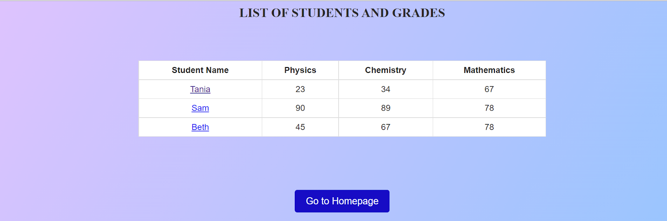Open Tania's student link

pos(200,89)
